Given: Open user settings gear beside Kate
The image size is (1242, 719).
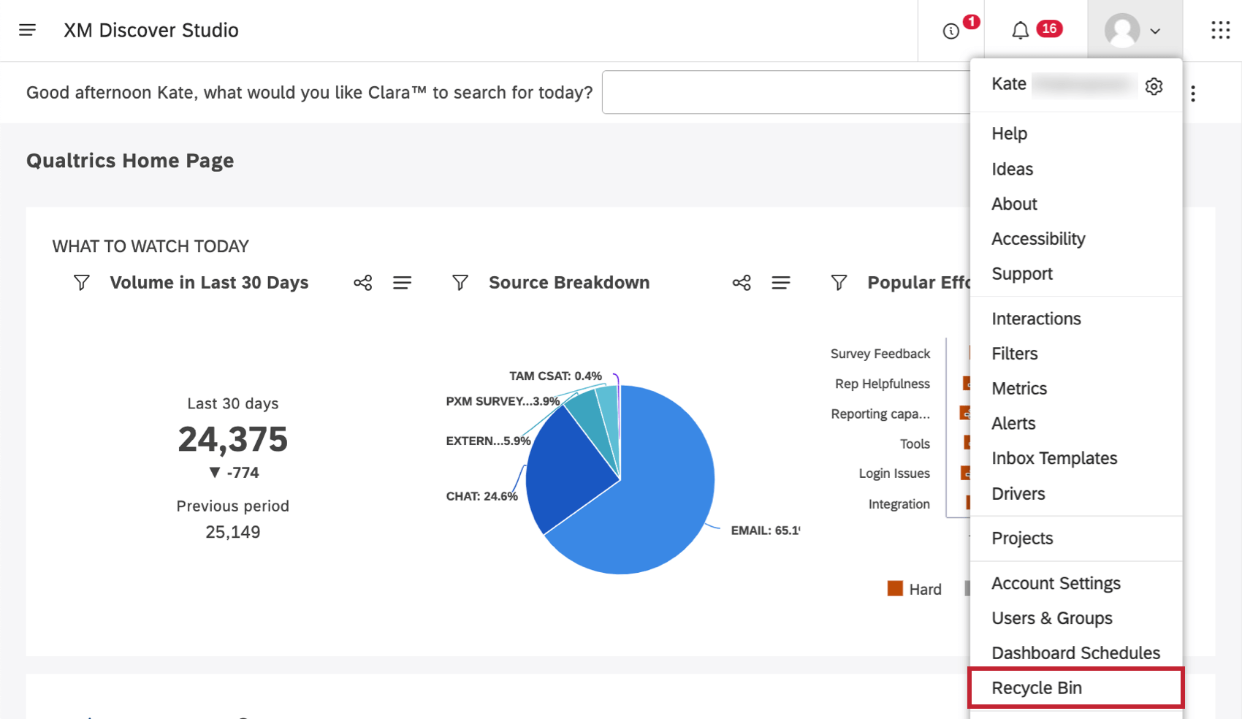Looking at the screenshot, I should 1154,86.
